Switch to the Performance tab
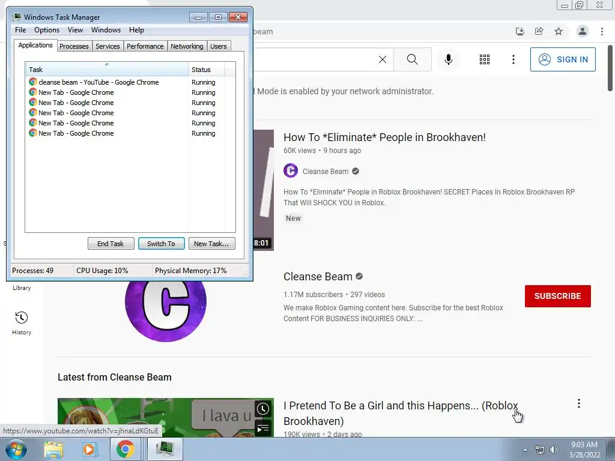615x461 pixels. coord(145,46)
